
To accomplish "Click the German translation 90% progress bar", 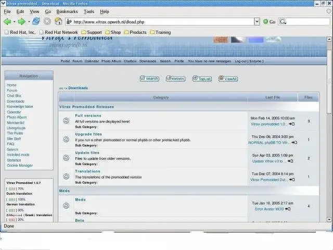I will (11, 210).
